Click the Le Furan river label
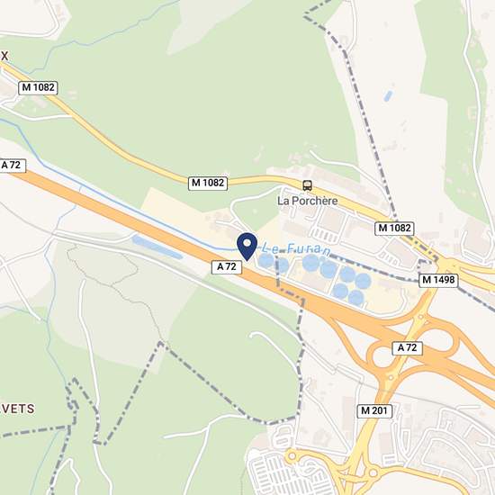Screen dimensions: 495x495 click(x=296, y=249)
